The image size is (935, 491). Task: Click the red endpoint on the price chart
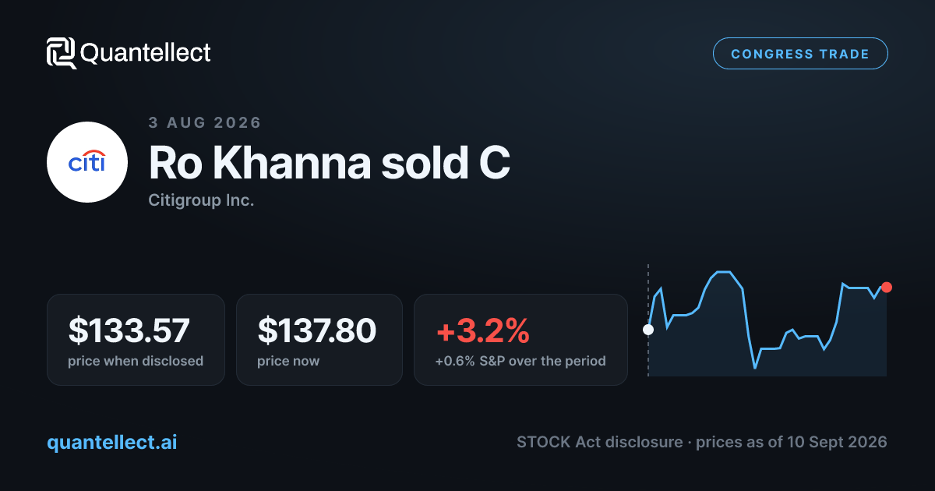tap(887, 287)
